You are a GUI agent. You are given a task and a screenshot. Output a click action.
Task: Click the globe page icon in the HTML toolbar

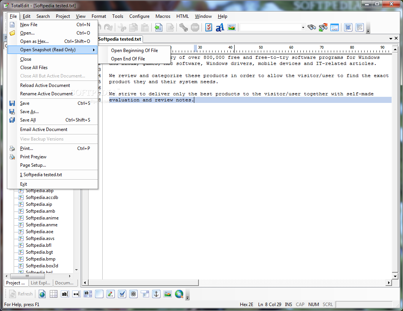(x=42, y=294)
